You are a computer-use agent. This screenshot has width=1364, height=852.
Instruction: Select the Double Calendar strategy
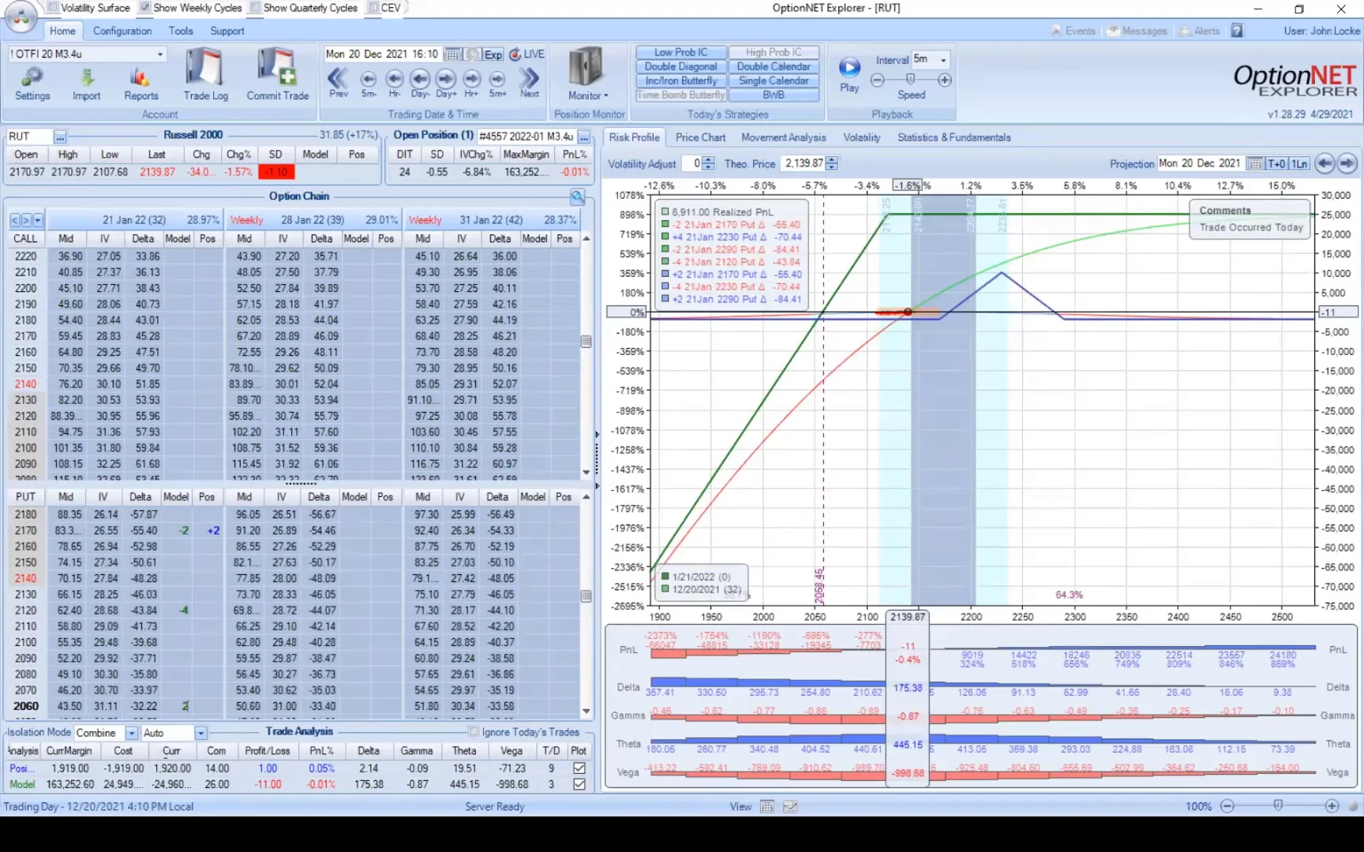click(774, 66)
